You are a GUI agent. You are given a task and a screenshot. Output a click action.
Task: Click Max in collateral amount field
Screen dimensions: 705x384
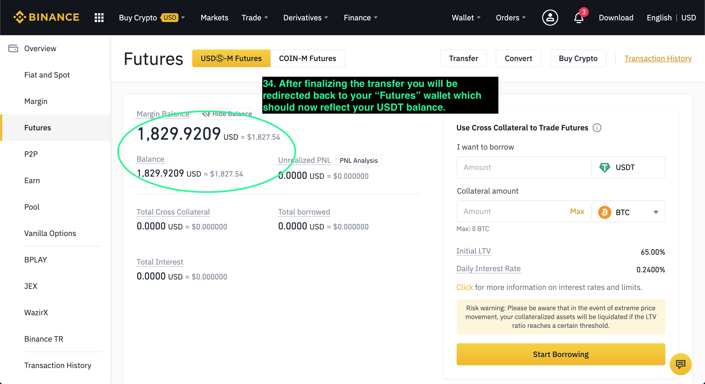tap(577, 211)
